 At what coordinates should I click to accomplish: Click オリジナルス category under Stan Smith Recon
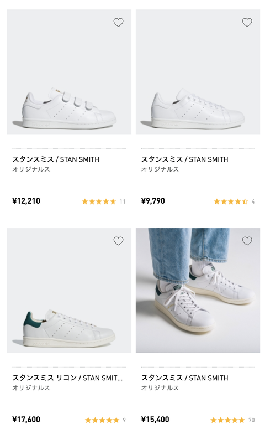[x=31, y=387]
